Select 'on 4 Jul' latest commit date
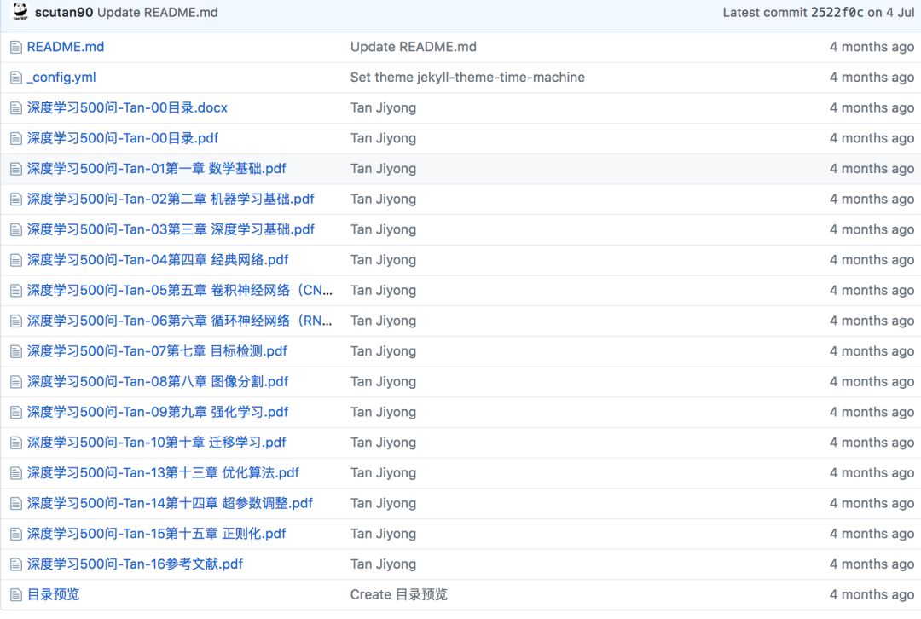The width and height of the screenshot is (921, 619). [891, 12]
